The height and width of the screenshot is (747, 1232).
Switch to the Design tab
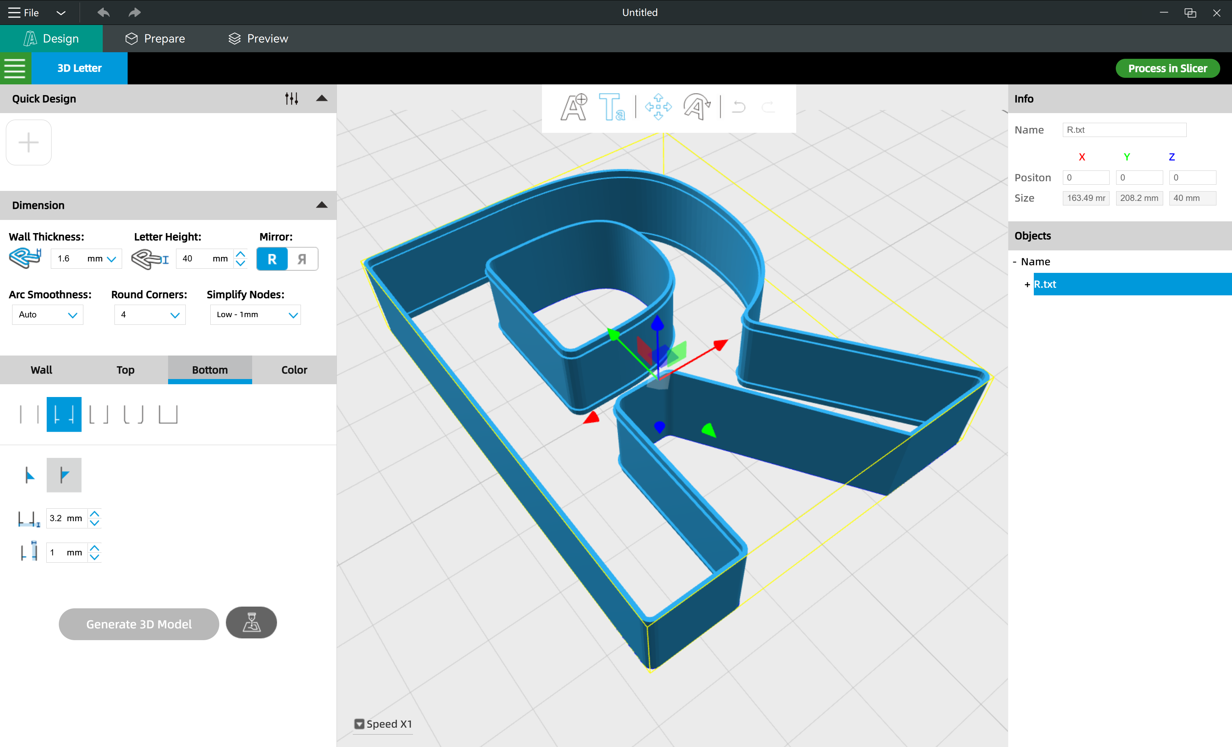pos(51,38)
